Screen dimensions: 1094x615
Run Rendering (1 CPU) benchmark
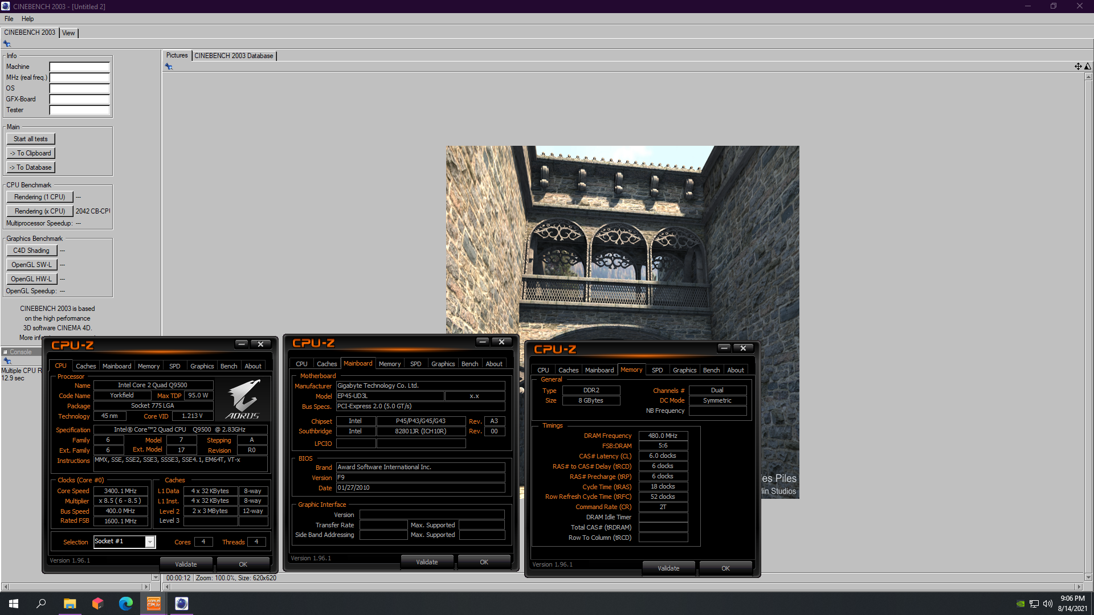click(40, 197)
